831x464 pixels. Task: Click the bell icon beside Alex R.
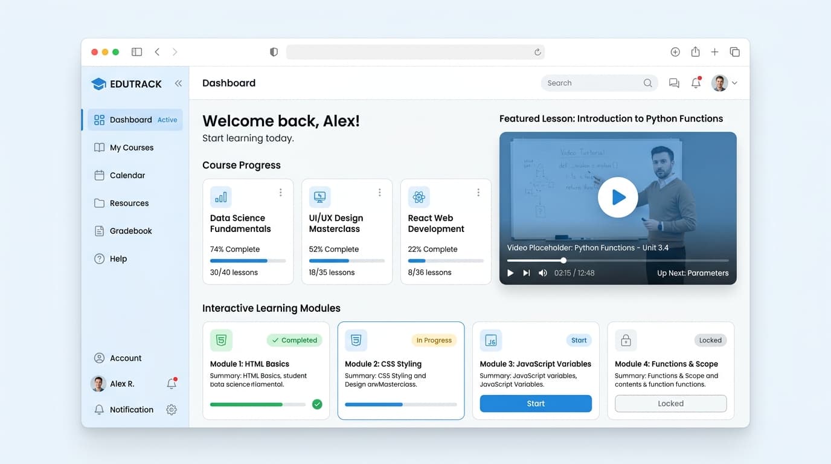(172, 383)
